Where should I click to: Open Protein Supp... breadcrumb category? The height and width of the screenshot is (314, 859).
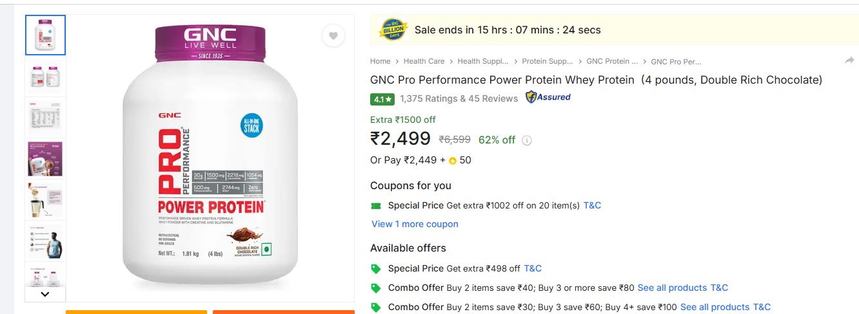coord(548,61)
